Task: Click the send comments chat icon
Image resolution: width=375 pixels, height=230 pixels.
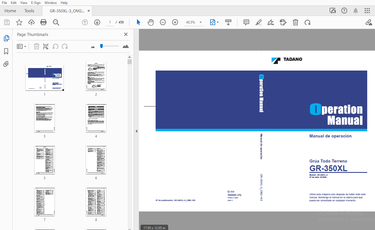Action: click(333, 11)
